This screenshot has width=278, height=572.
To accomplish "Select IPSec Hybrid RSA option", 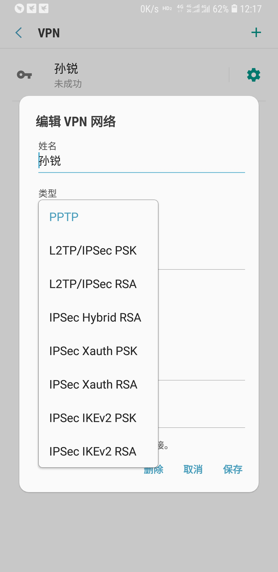I will [x=95, y=317].
